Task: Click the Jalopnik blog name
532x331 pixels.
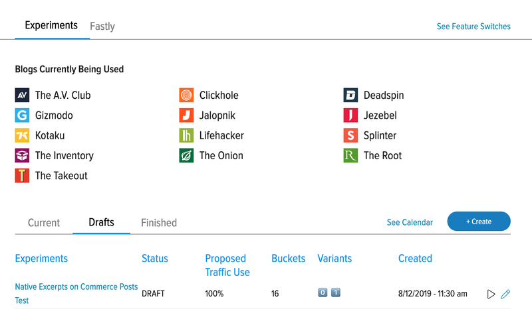Action: click(x=217, y=115)
